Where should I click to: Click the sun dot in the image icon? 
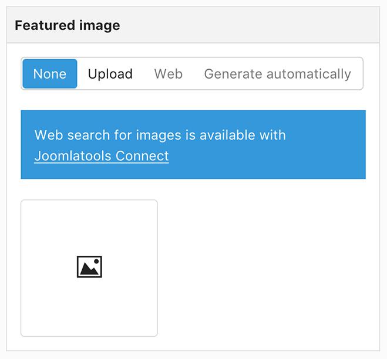(96, 261)
